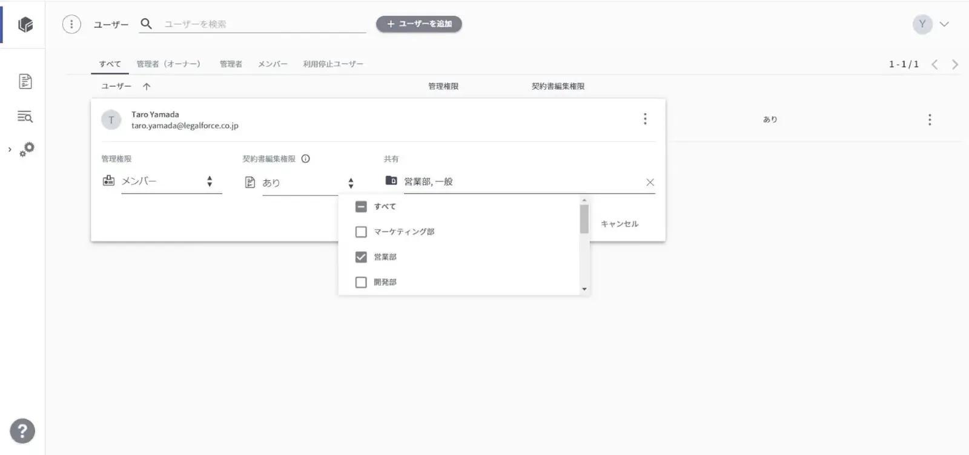Open the contract documents sidebar icon
Viewport: 969px width, 455px height.
[25, 82]
